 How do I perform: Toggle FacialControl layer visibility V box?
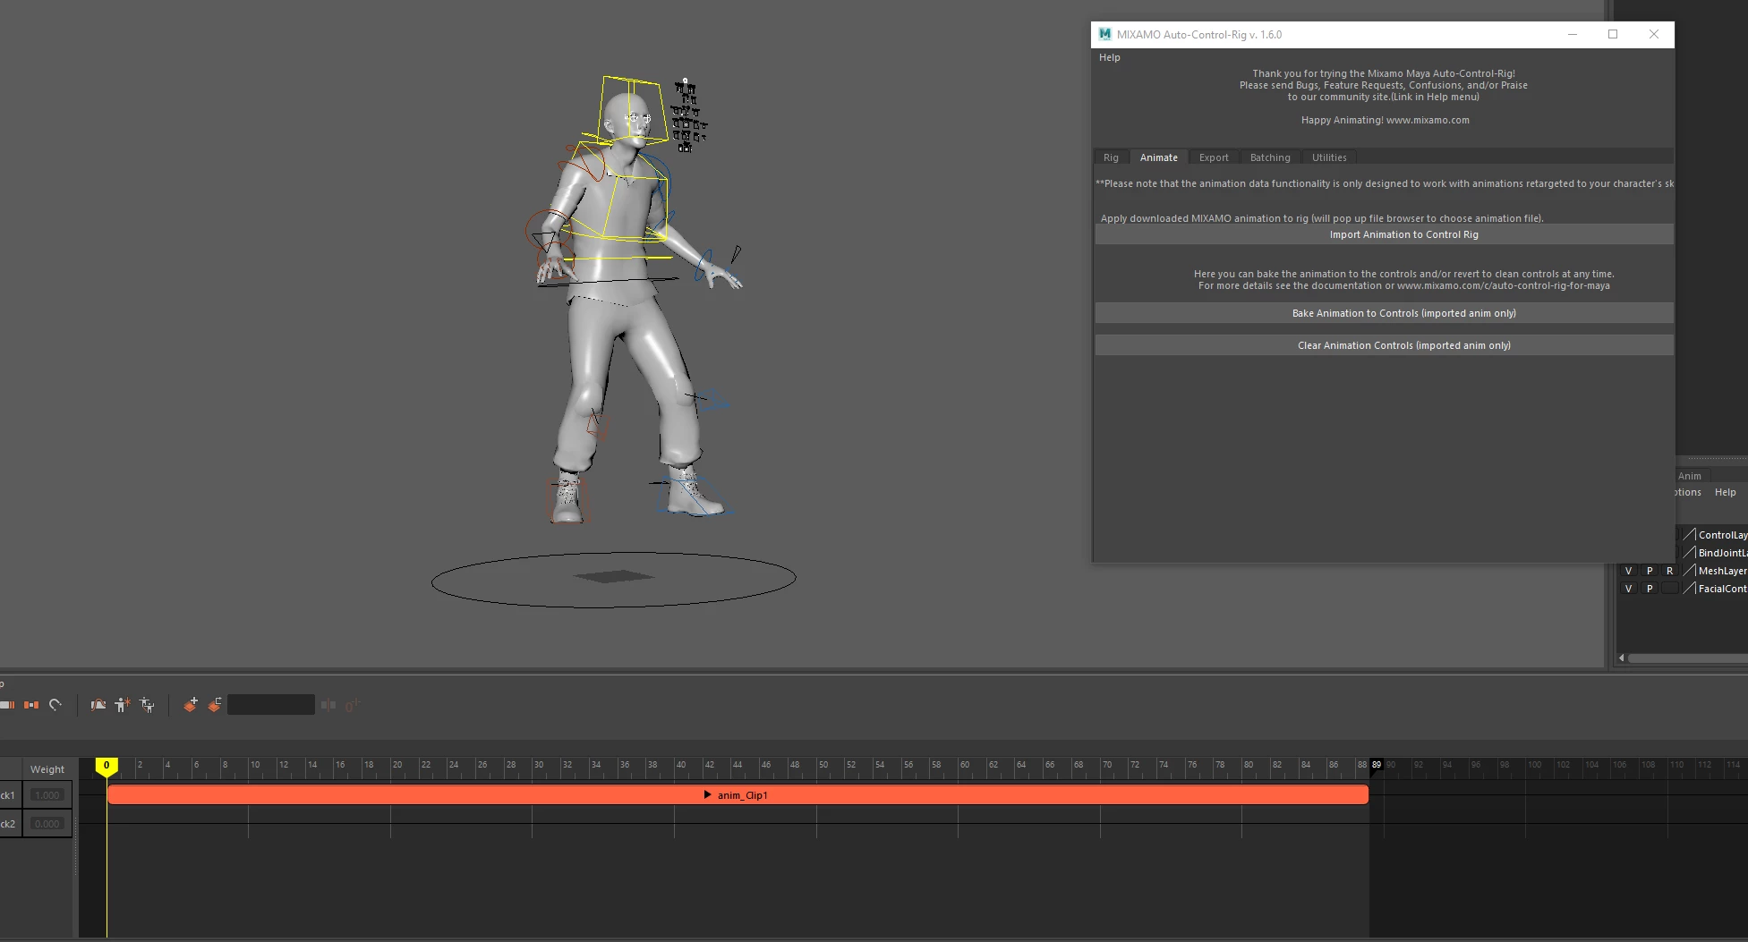pyautogui.click(x=1629, y=589)
